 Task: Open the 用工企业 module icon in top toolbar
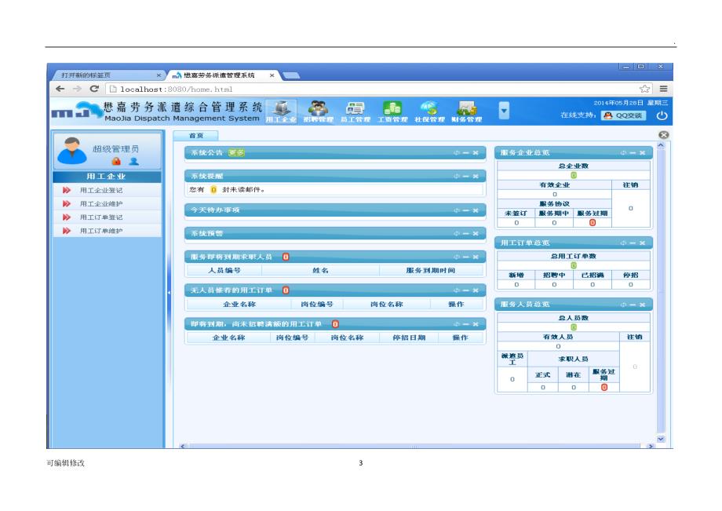click(281, 111)
